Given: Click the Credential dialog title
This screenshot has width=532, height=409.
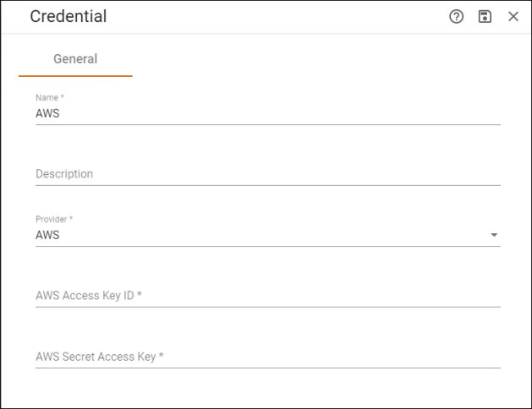Looking at the screenshot, I should 69,16.
